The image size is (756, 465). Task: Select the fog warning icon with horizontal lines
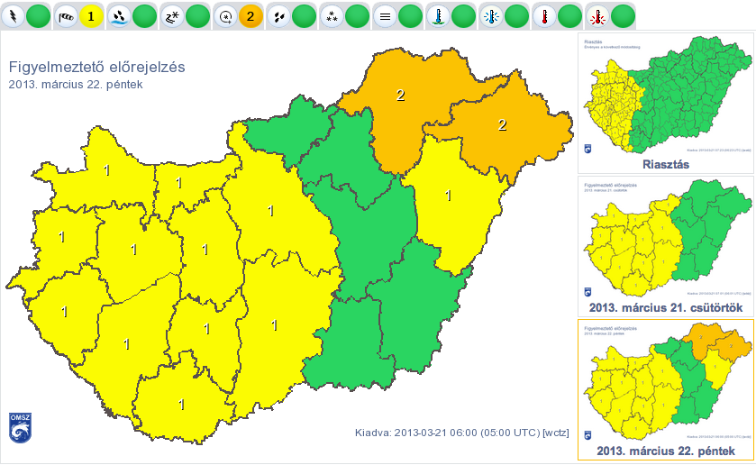385,15
